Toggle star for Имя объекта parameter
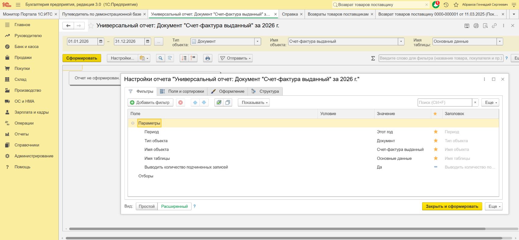Image resolution: width=519 pixels, height=240 pixels. coord(436,149)
